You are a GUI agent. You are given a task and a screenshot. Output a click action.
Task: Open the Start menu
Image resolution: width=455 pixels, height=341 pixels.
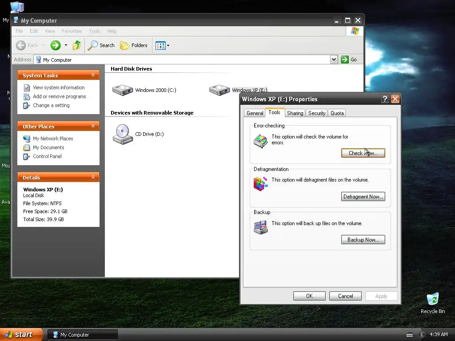(x=21, y=334)
